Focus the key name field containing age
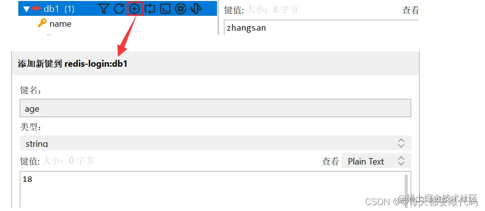The height and width of the screenshot is (211, 485). [x=216, y=108]
